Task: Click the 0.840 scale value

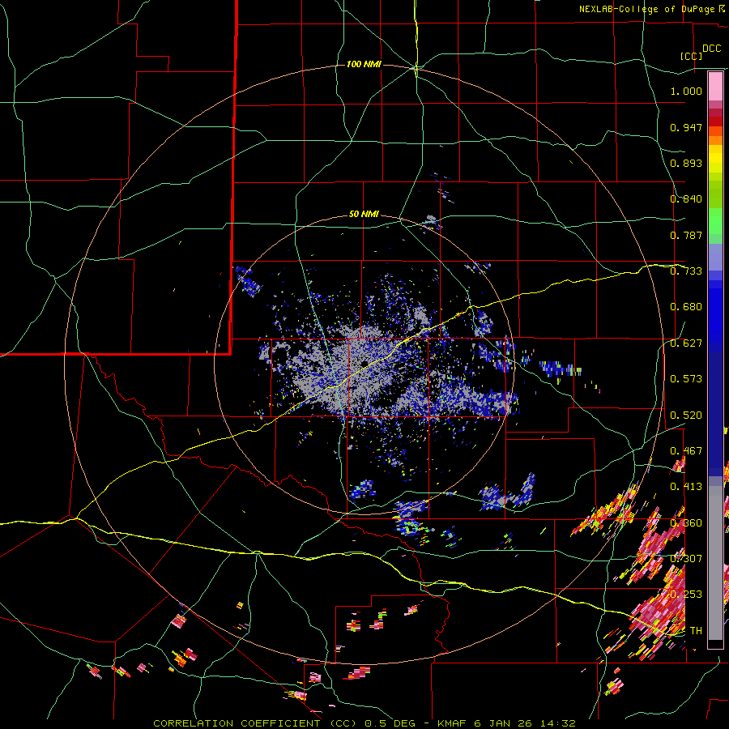Action: [686, 199]
